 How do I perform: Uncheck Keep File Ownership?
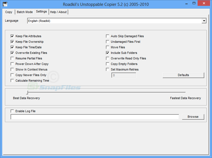coord(12,42)
